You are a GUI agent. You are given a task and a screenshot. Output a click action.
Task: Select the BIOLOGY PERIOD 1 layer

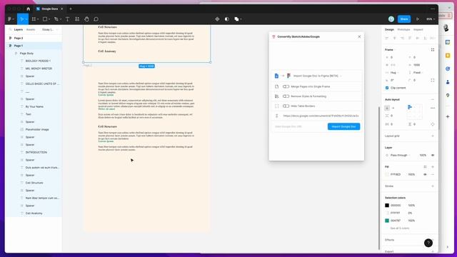[38, 61]
